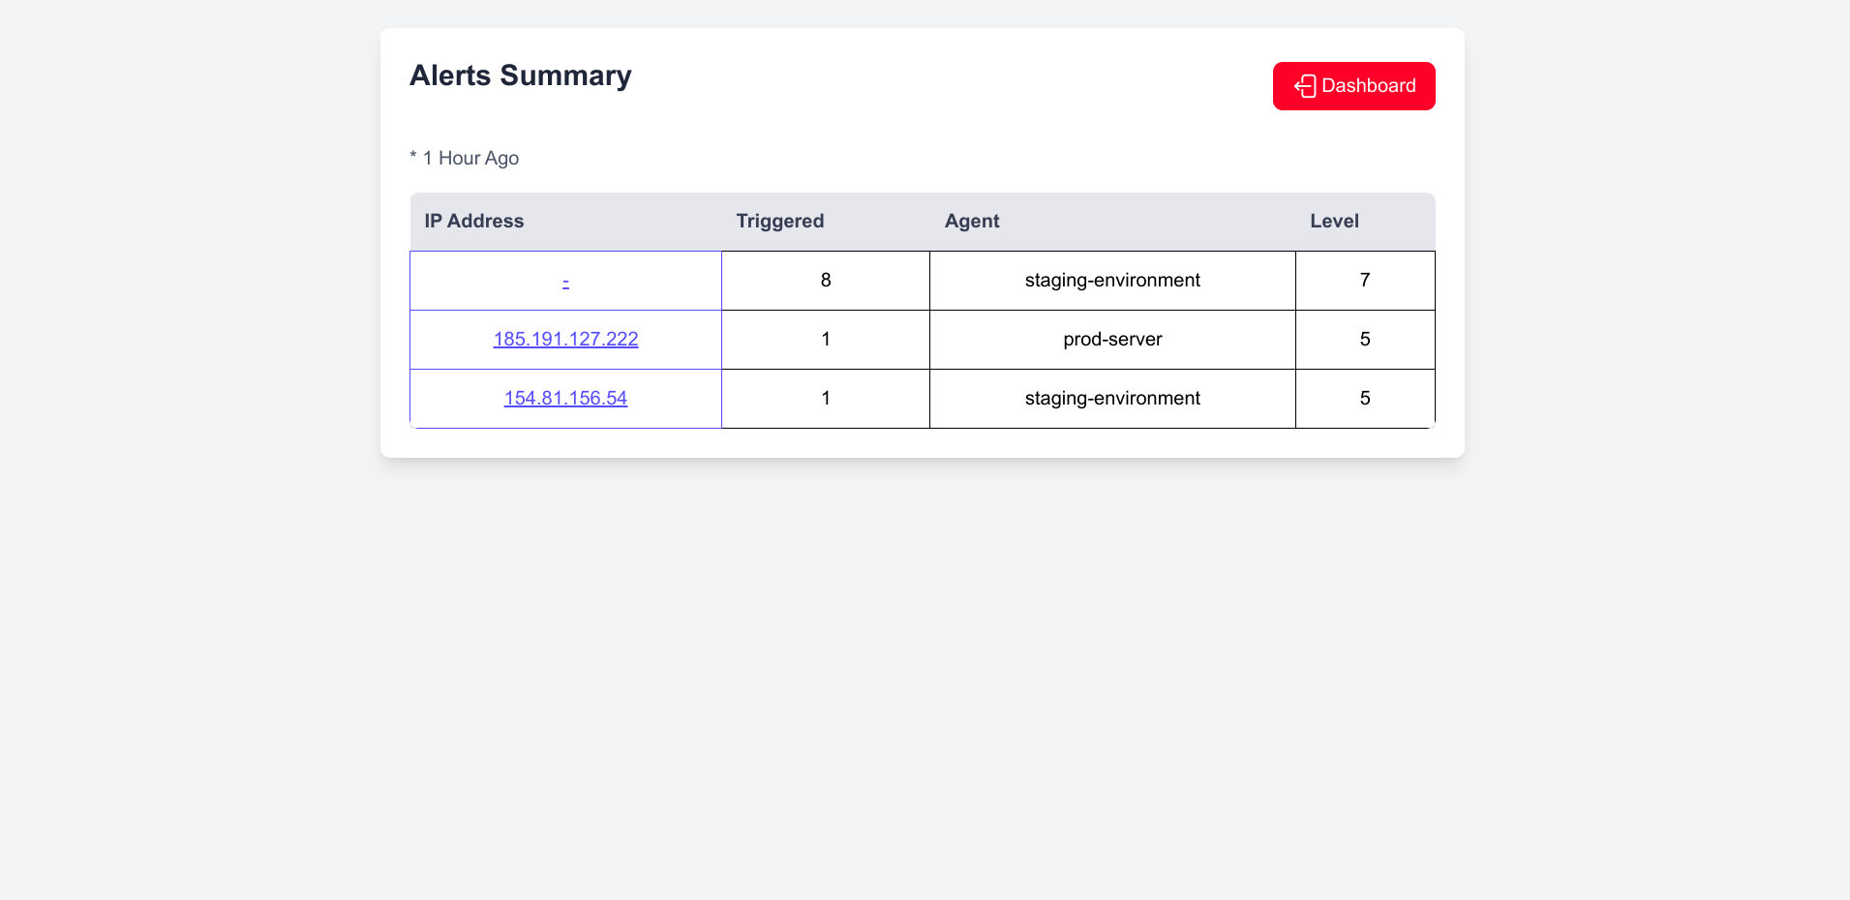Click the triggered count 8 cell
1850x900 pixels.
[825, 281]
